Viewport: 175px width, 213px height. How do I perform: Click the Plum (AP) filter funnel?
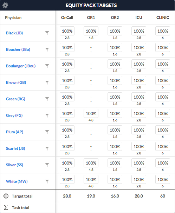coord(47,132)
